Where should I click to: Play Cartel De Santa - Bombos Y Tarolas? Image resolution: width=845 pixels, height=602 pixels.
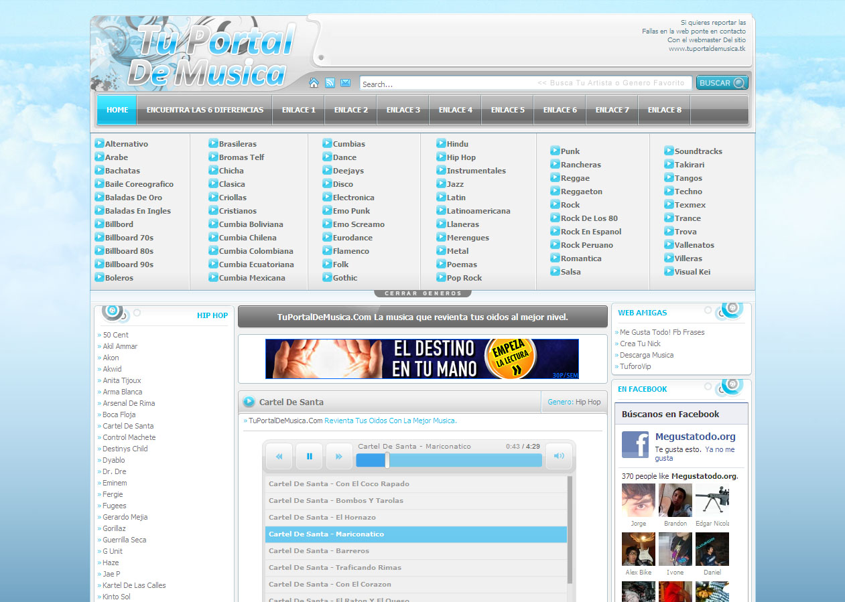(x=416, y=500)
